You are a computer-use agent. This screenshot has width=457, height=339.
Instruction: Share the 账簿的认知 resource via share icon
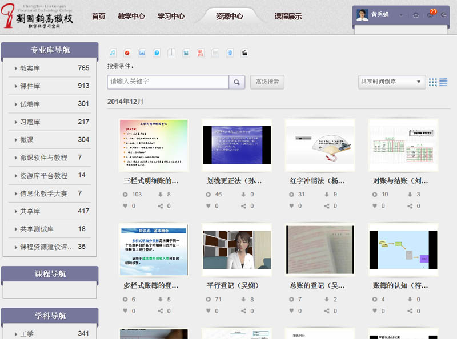click(x=410, y=311)
